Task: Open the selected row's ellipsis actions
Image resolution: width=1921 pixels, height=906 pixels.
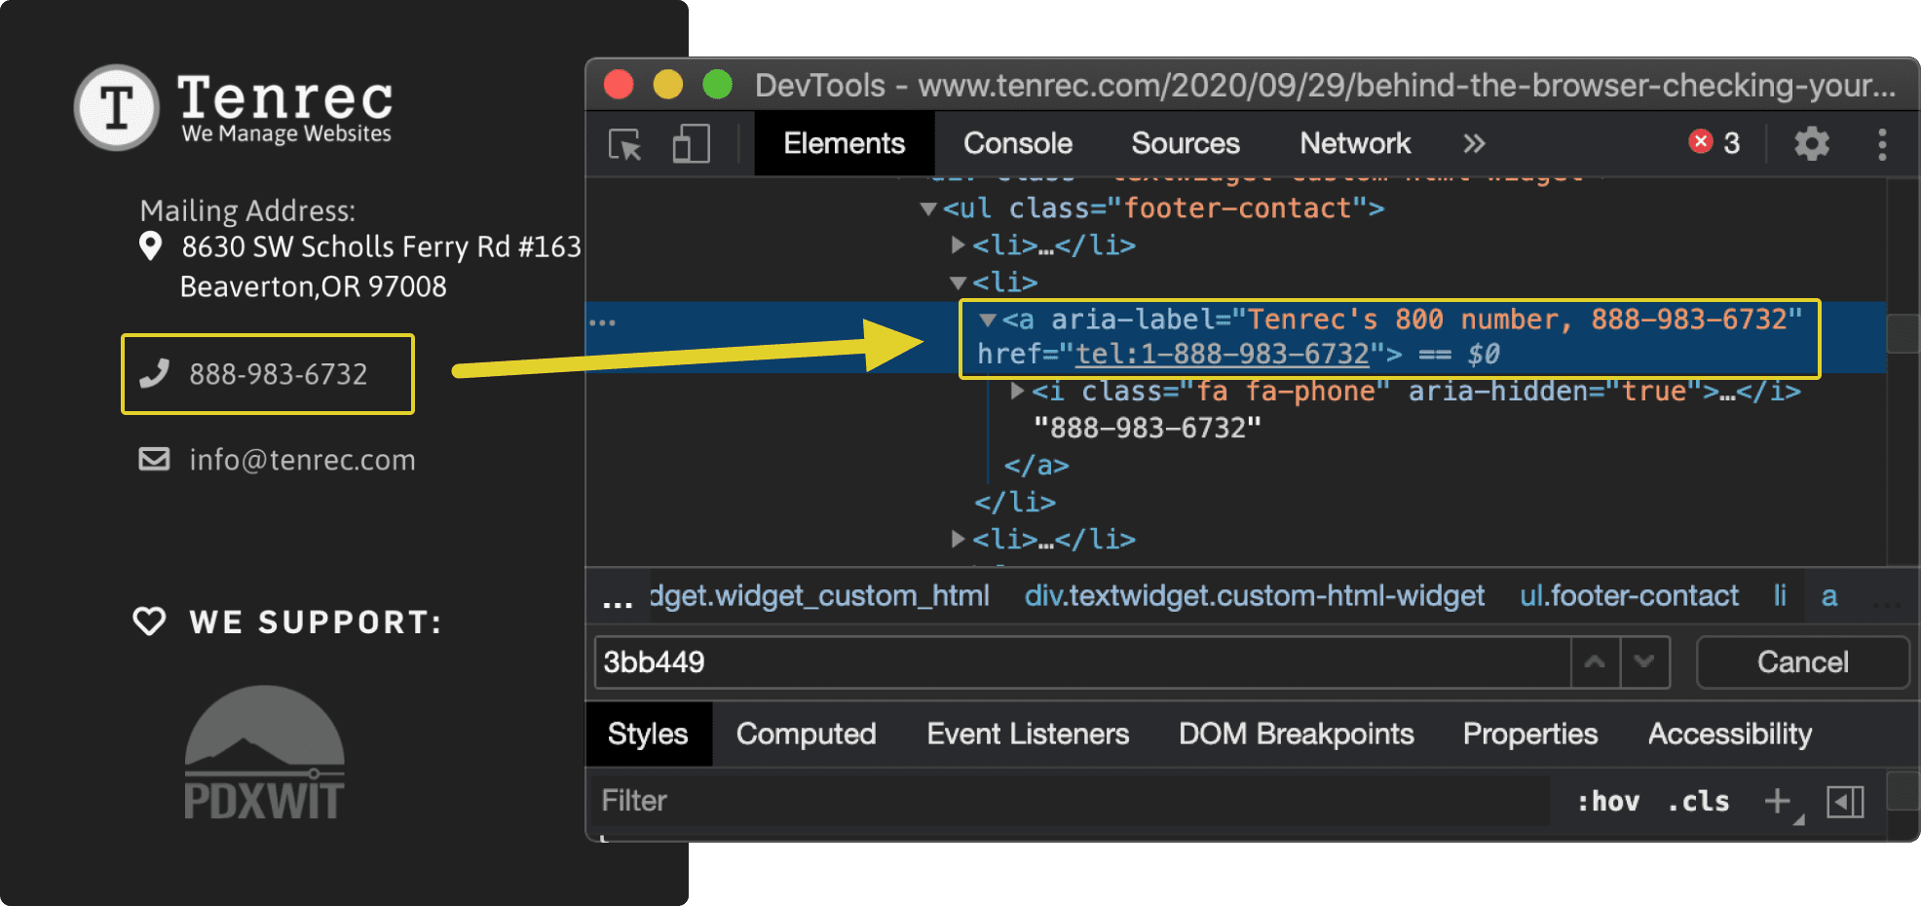Action: [602, 322]
